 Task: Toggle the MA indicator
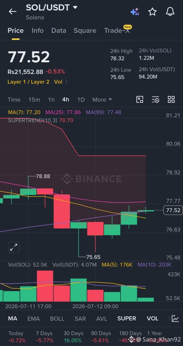13,319
